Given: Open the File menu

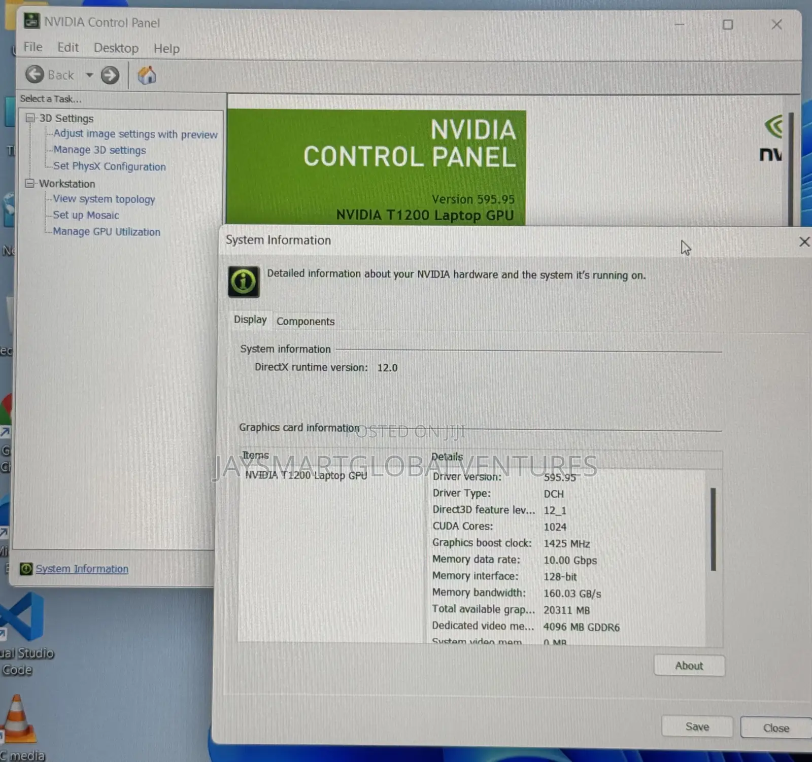Looking at the screenshot, I should coord(33,47).
